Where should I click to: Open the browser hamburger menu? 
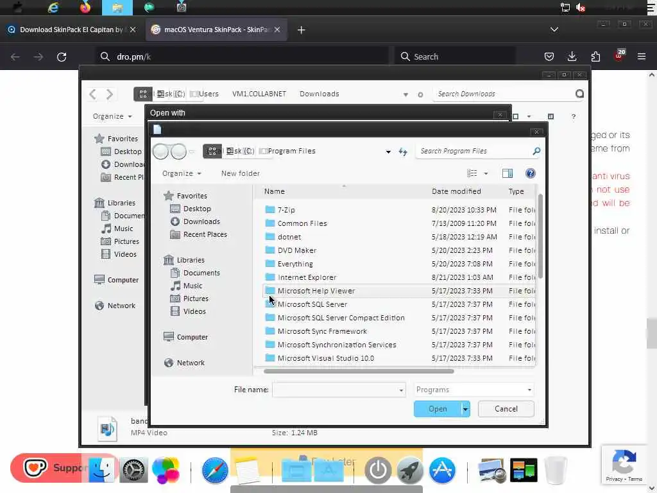[x=642, y=56]
